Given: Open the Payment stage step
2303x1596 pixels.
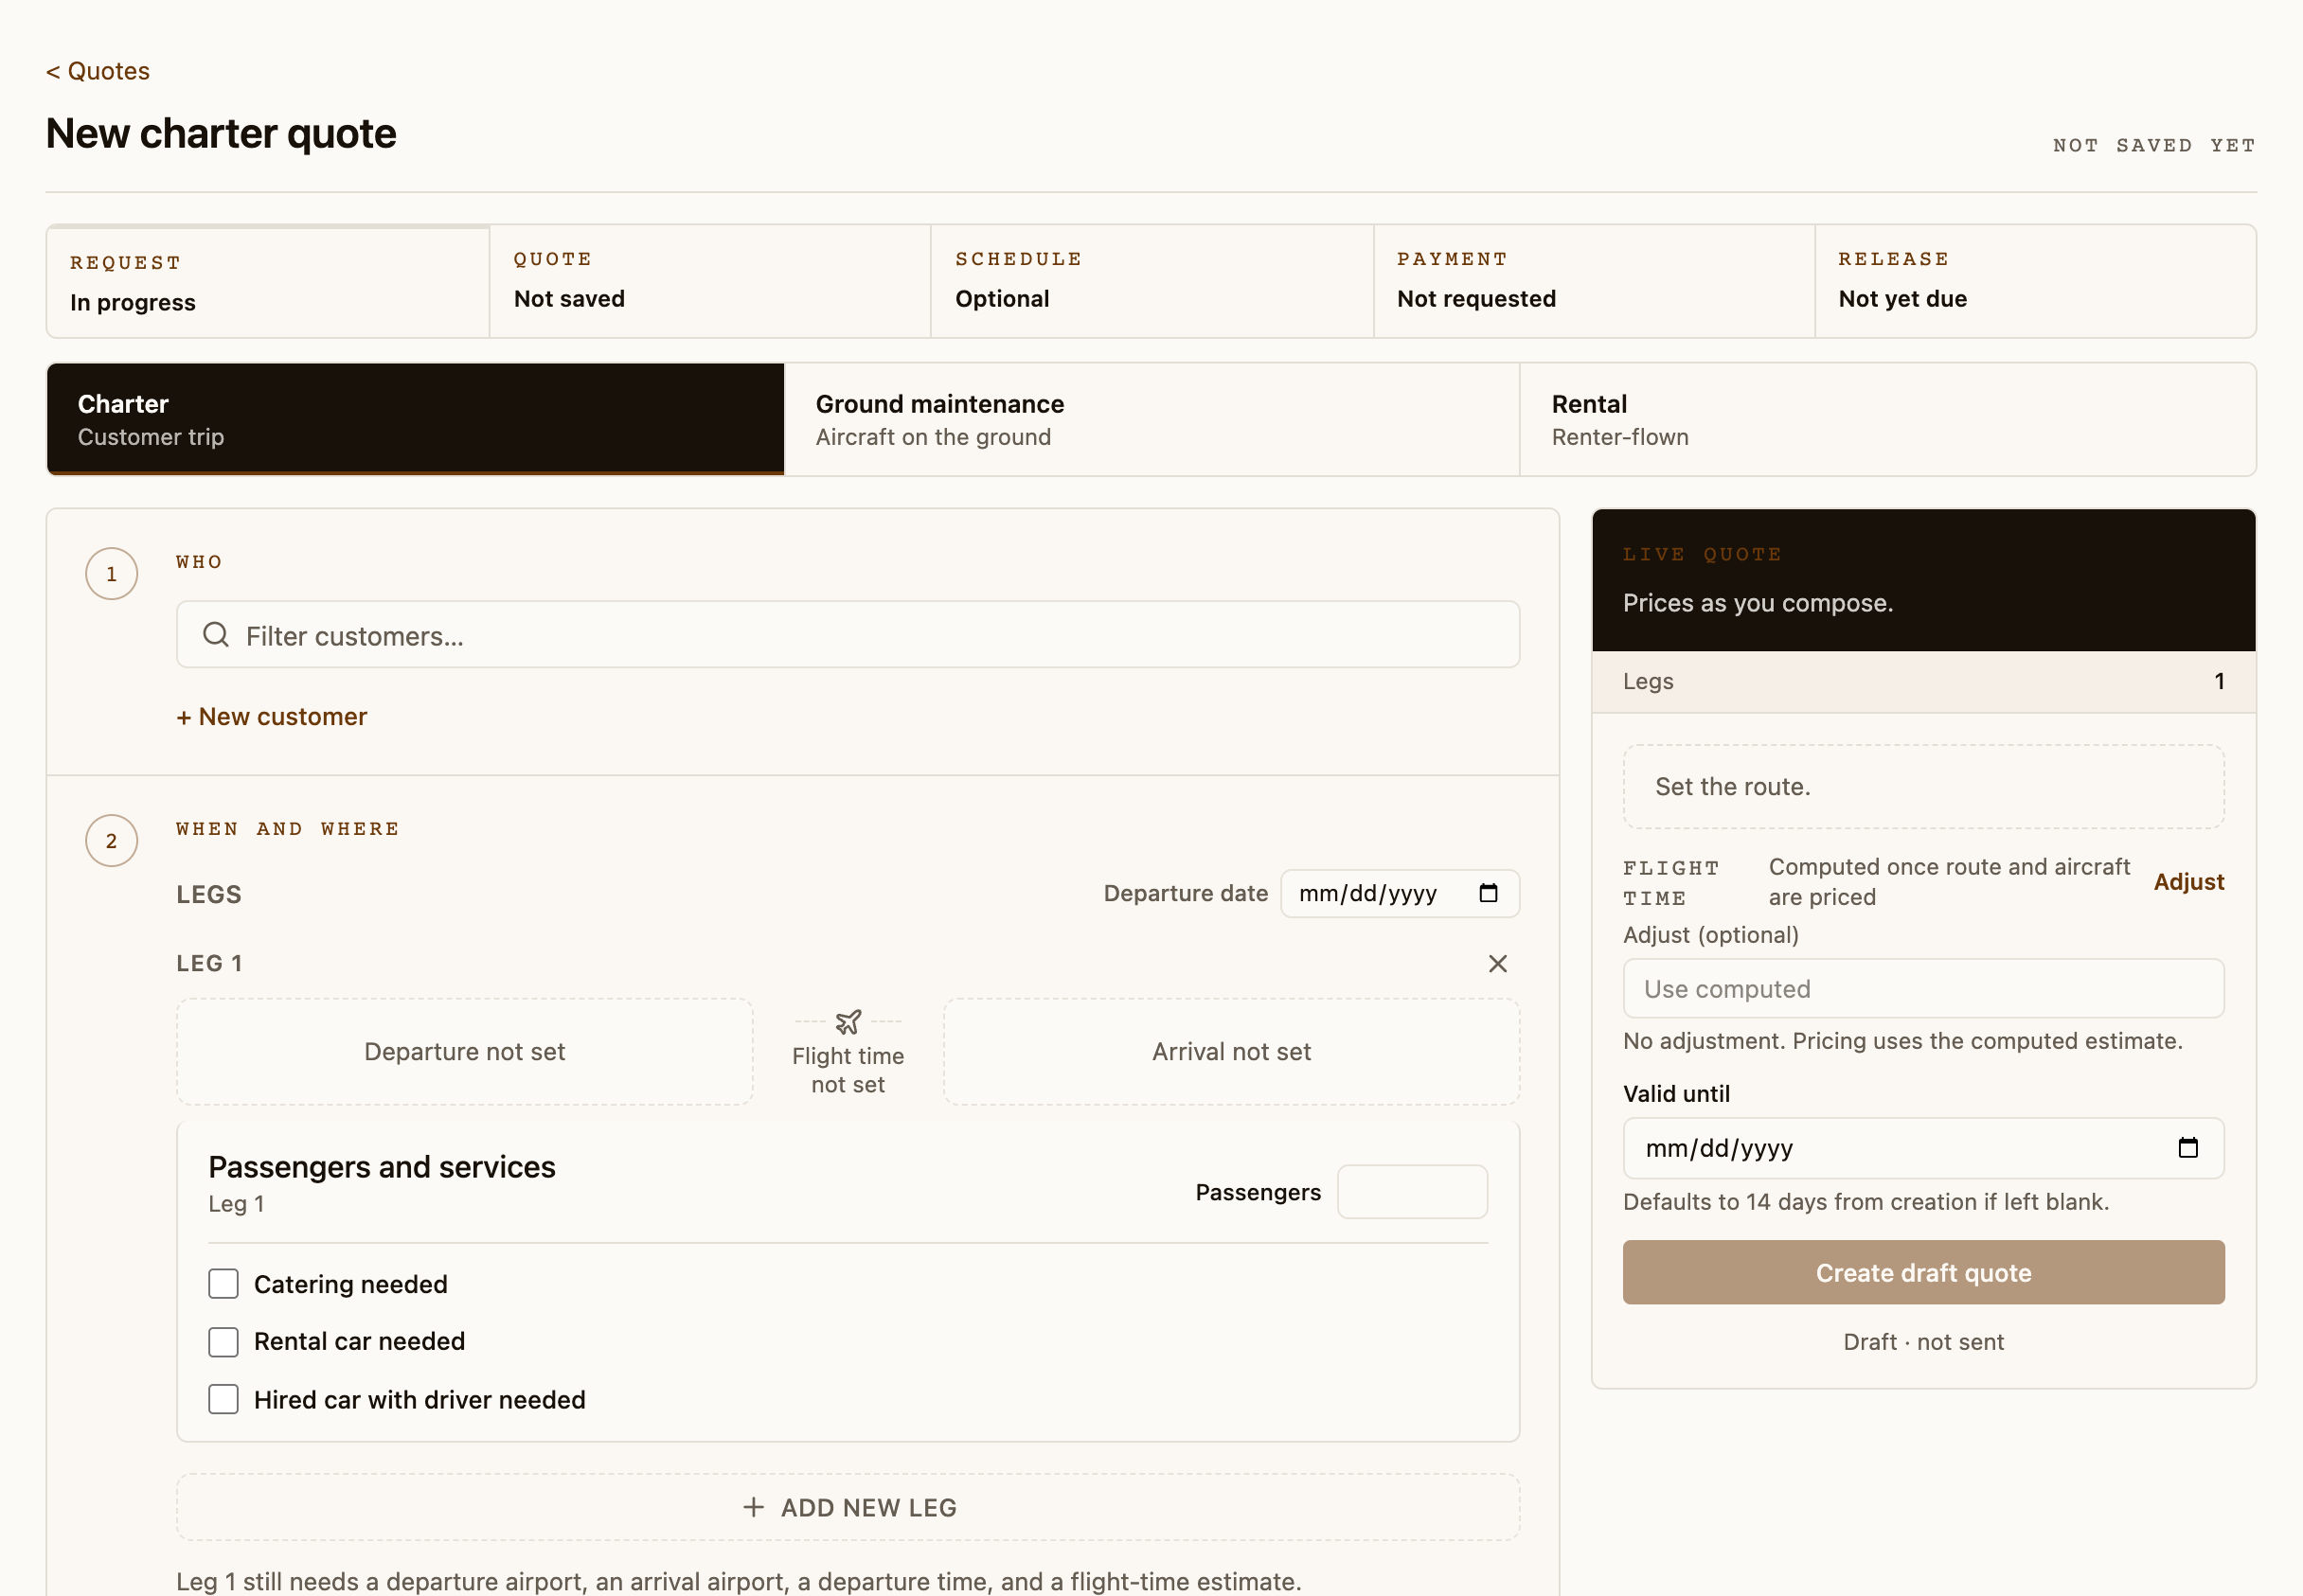Looking at the screenshot, I should (1594, 282).
